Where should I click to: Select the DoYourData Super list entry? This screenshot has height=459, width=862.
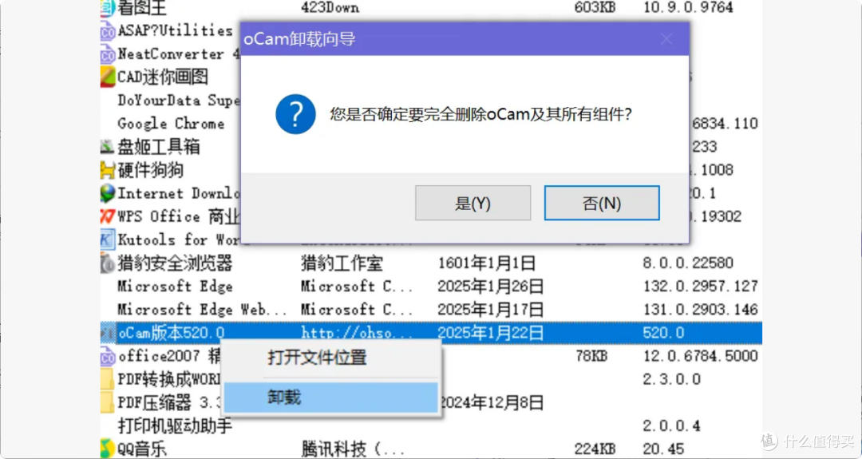pos(179,101)
